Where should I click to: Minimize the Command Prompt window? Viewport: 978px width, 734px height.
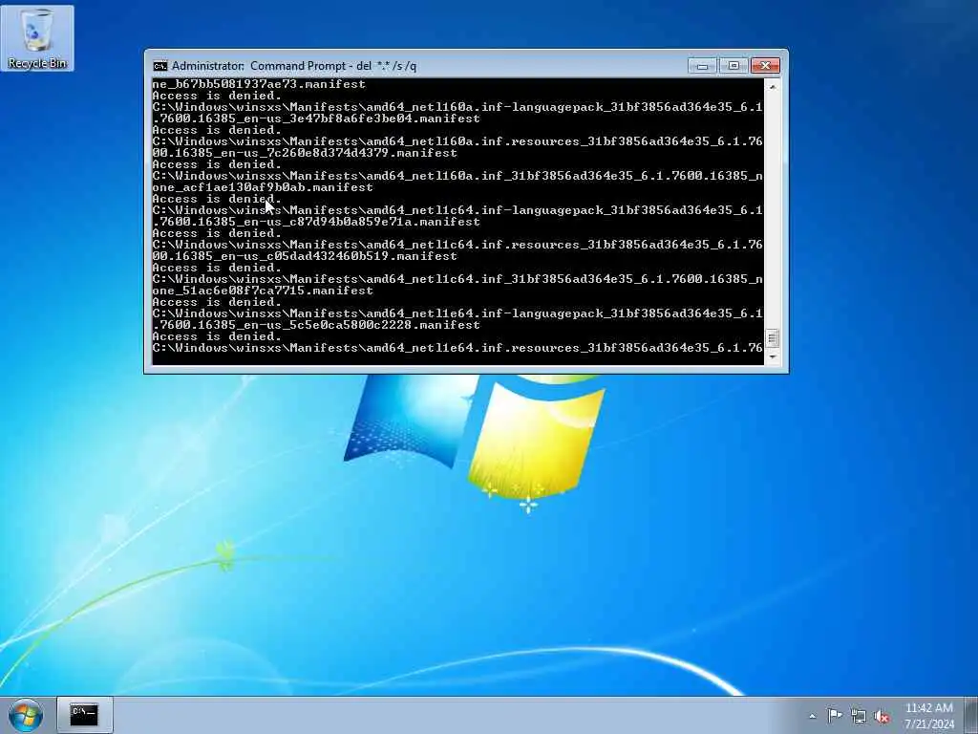(x=702, y=66)
